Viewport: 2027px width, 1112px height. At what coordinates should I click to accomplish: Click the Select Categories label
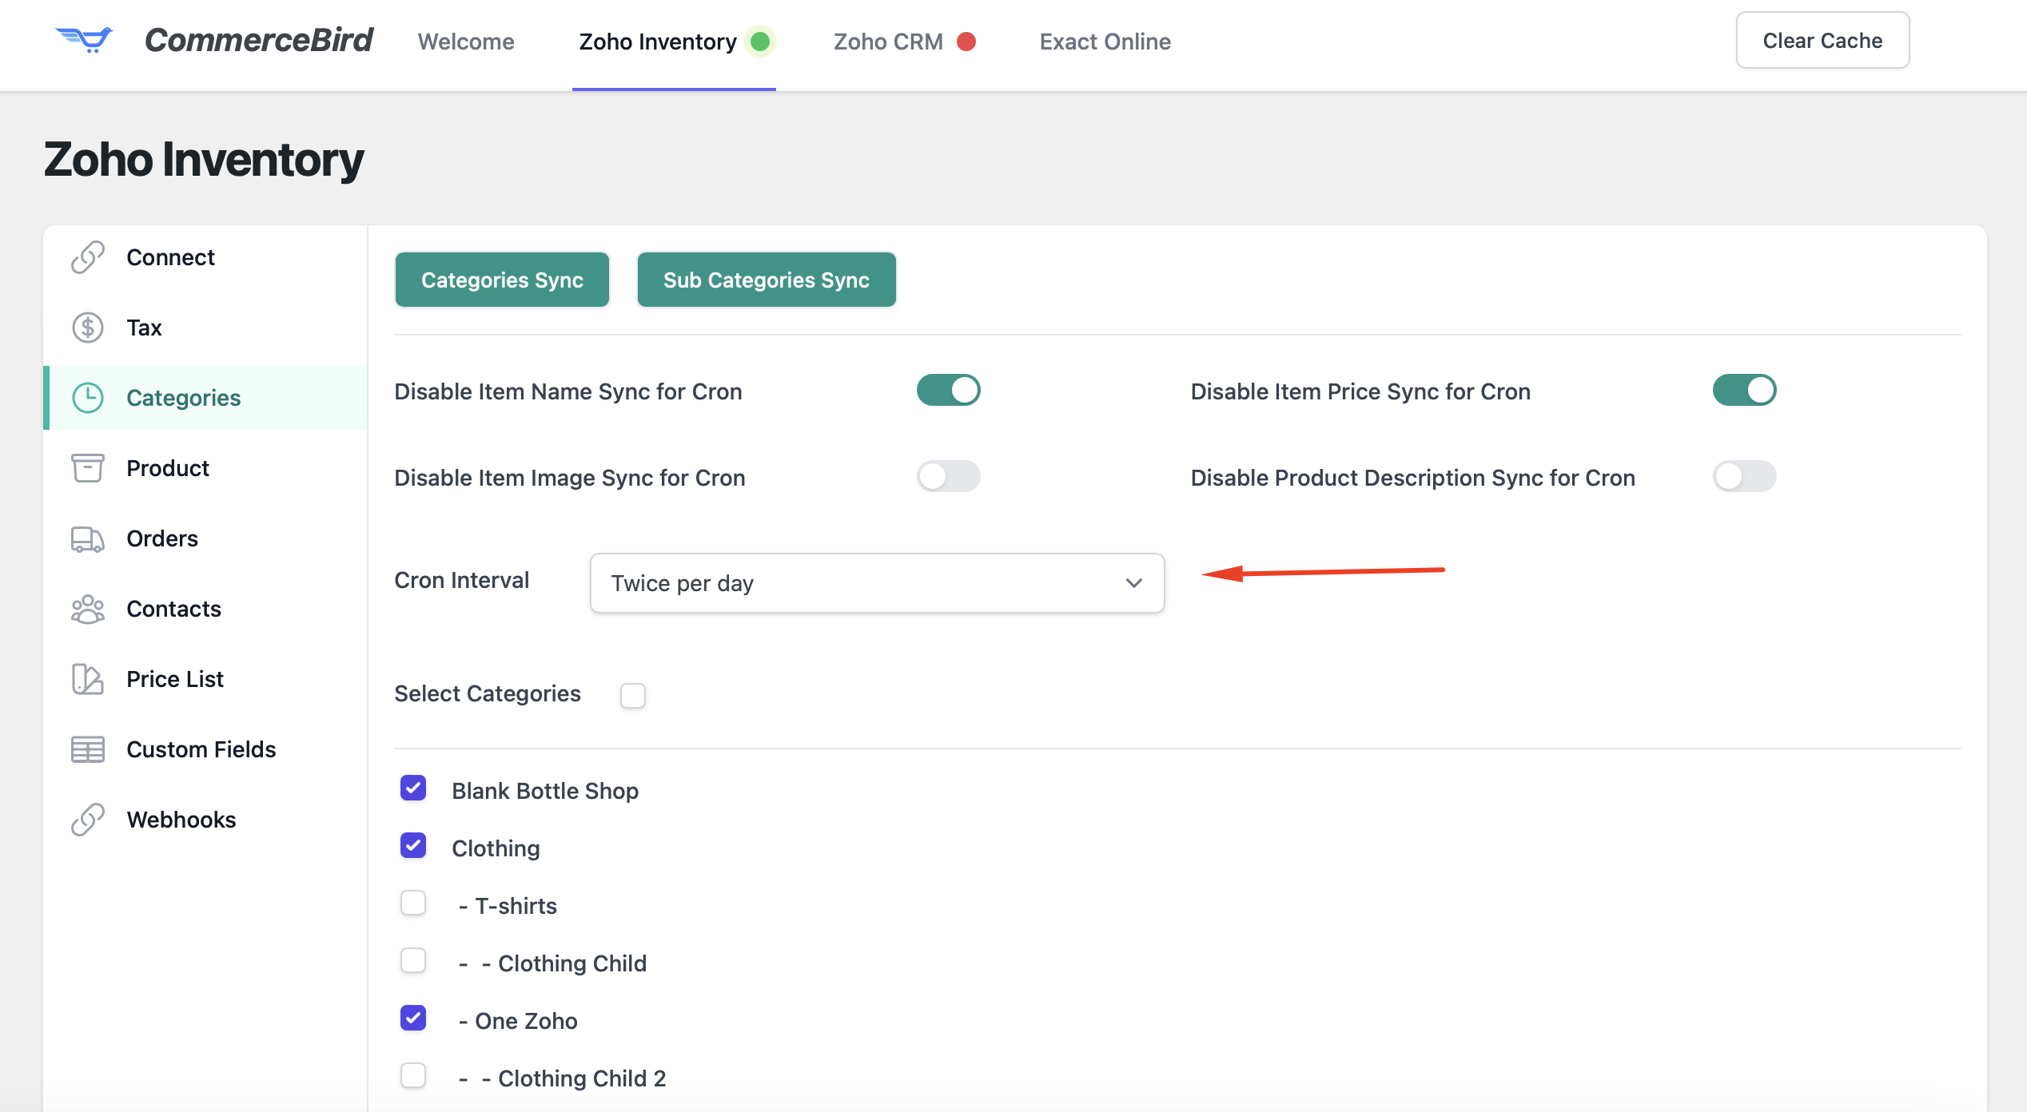coord(488,693)
